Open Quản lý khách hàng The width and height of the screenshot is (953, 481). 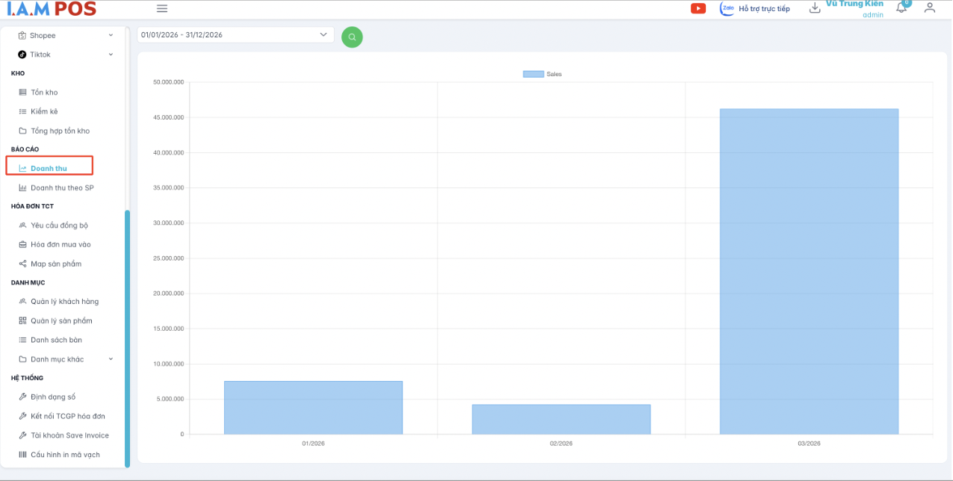64,302
